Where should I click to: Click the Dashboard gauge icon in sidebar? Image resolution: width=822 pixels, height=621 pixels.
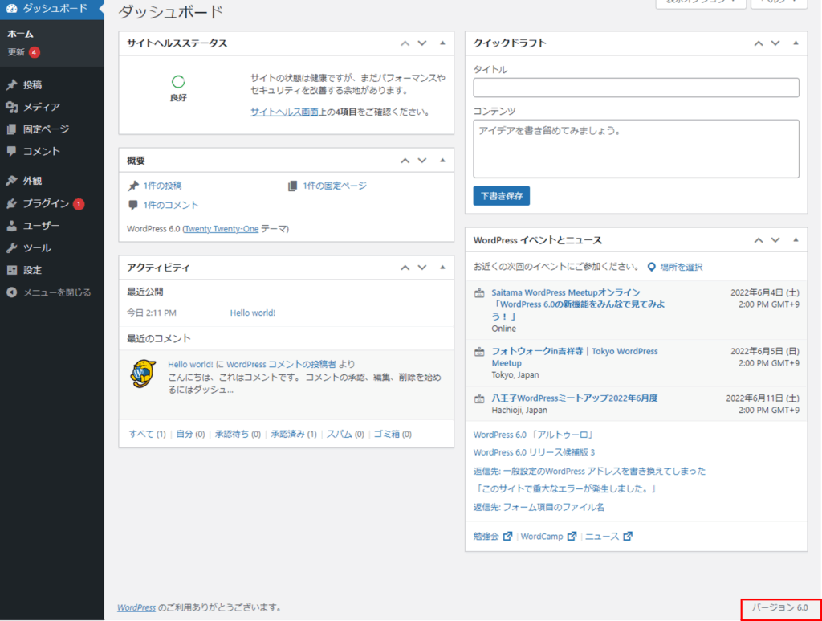pyautogui.click(x=11, y=8)
